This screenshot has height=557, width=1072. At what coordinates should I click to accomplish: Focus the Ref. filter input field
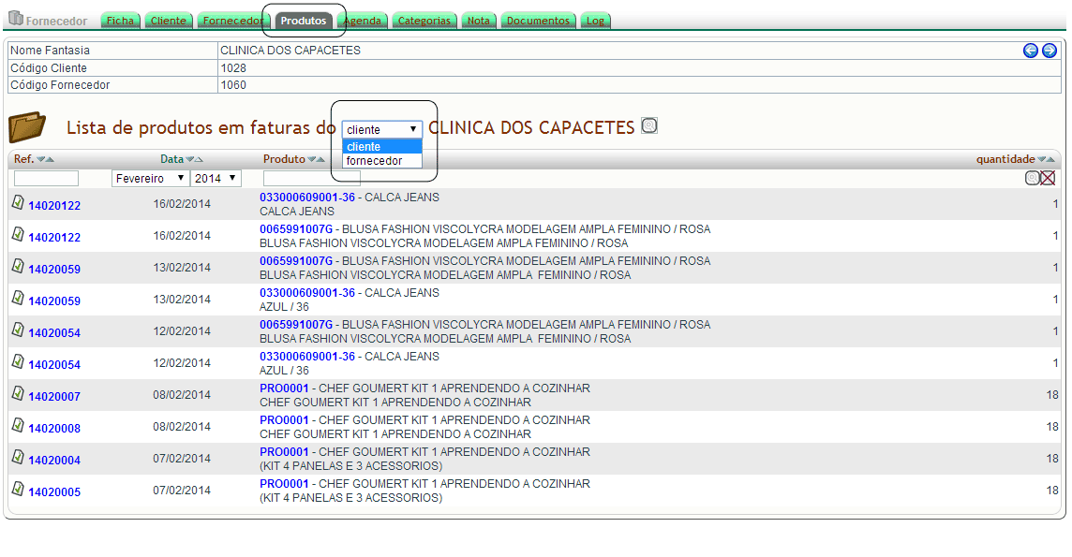[46, 178]
